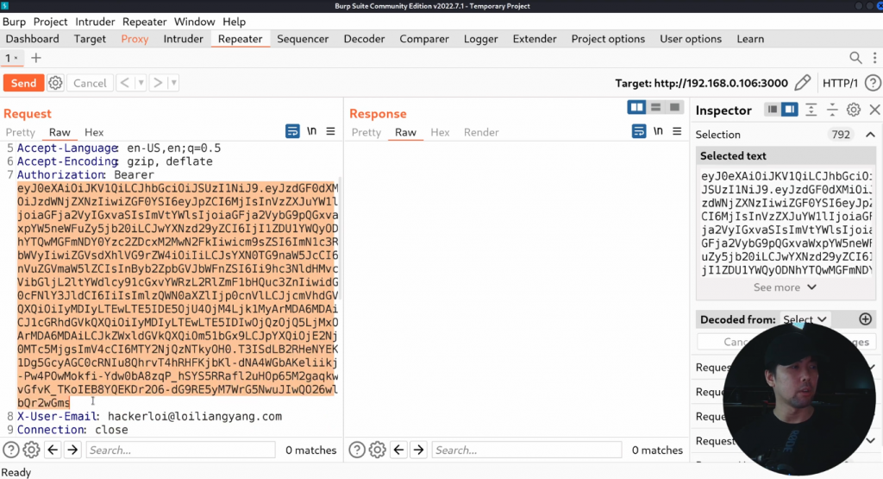Image resolution: width=883 pixels, height=479 pixels.
Task: Toggle response non-printable \n characters
Action: coord(658,131)
